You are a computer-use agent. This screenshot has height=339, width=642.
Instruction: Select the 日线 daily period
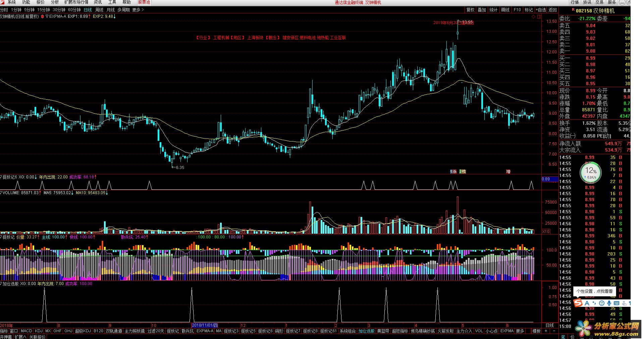pyautogui.click(x=88, y=10)
